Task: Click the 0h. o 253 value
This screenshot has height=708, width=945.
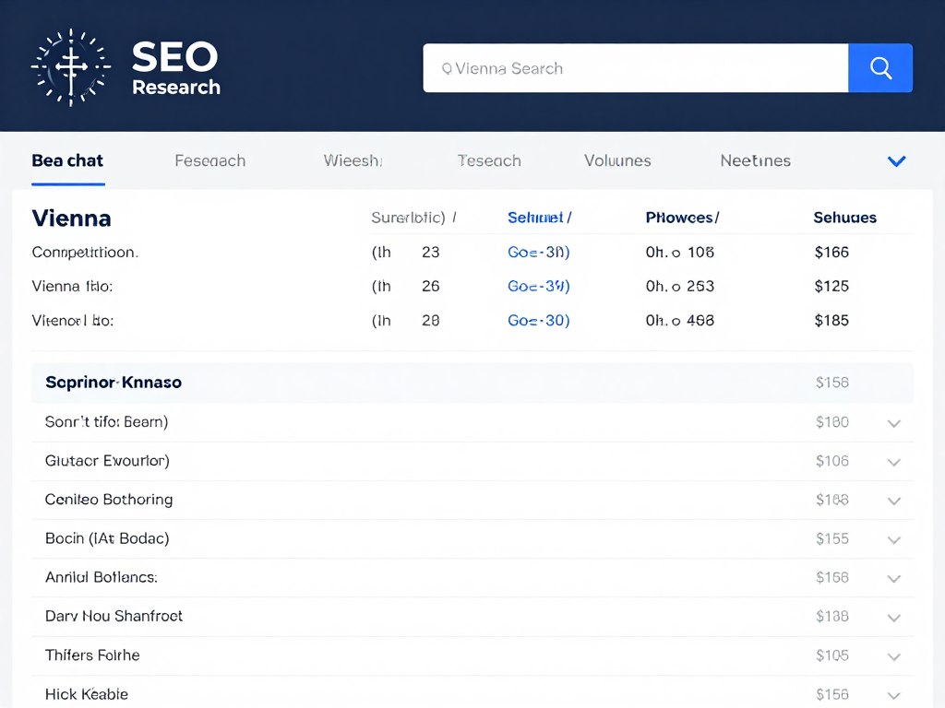Action: [x=680, y=286]
